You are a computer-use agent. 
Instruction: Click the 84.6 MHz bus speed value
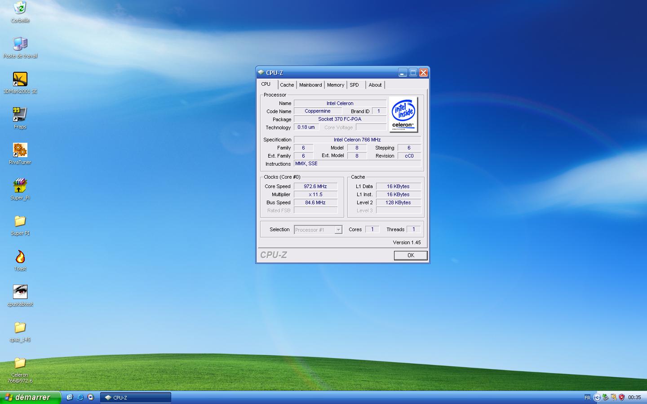coord(315,202)
